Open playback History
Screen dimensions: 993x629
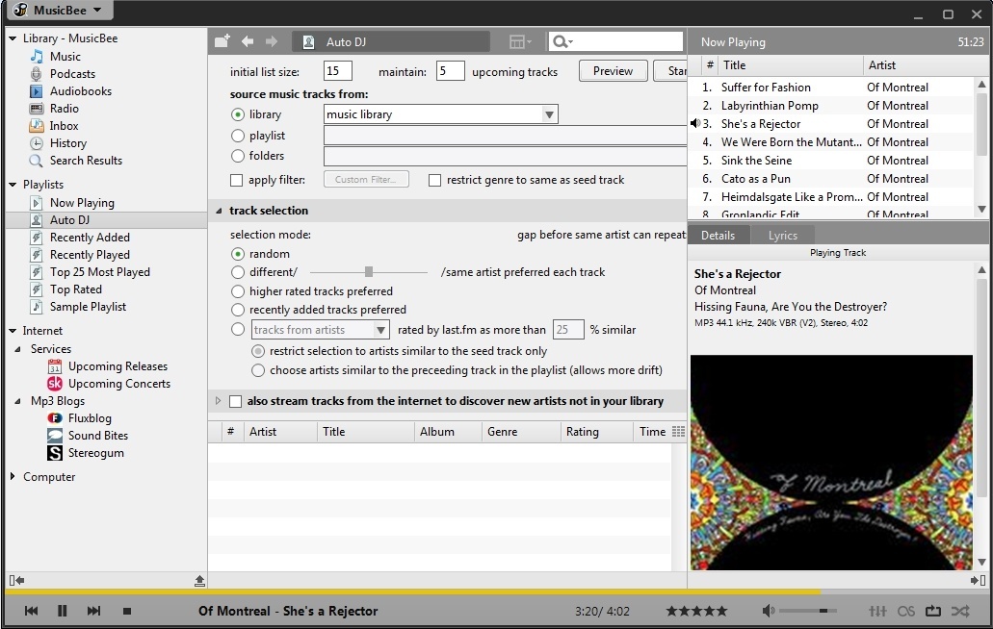pos(67,143)
